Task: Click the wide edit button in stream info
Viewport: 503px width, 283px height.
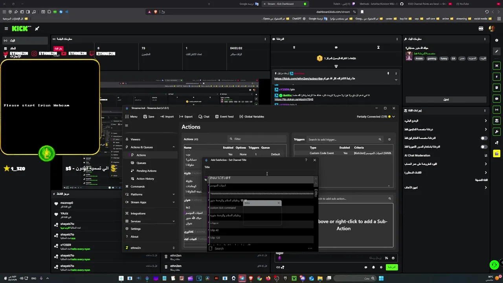Action: point(446,99)
